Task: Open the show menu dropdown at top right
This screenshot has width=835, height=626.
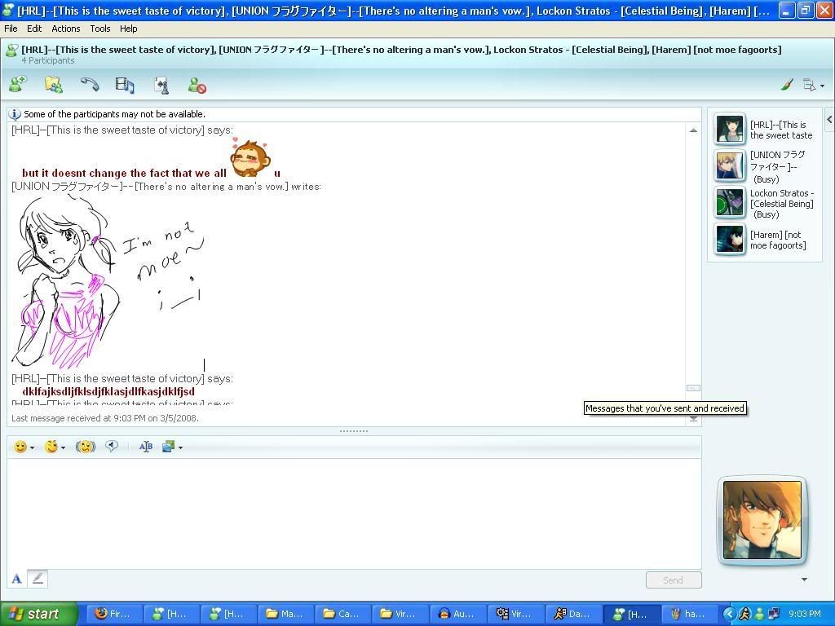Action: click(814, 85)
